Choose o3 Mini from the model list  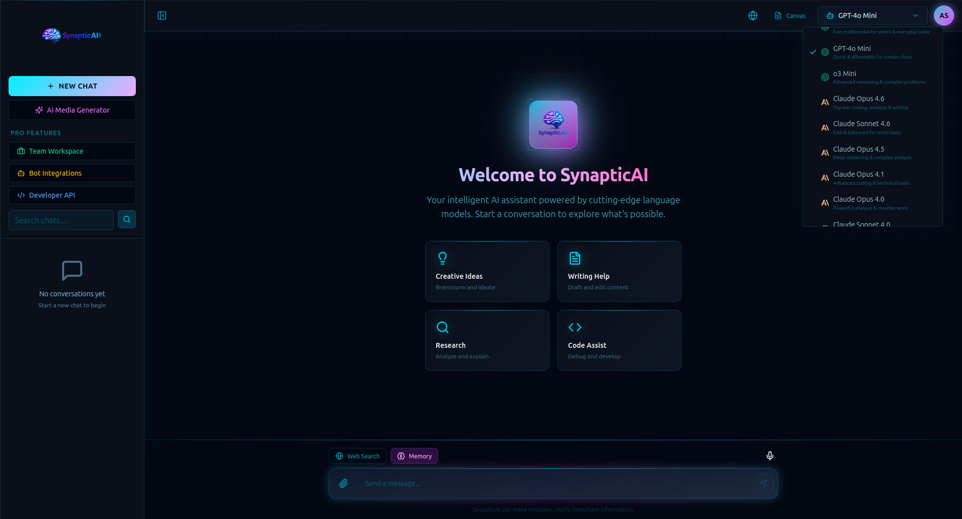pos(871,77)
